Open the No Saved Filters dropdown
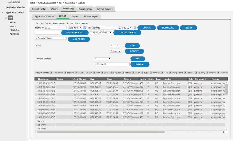233x141 pixels. (101, 33)
